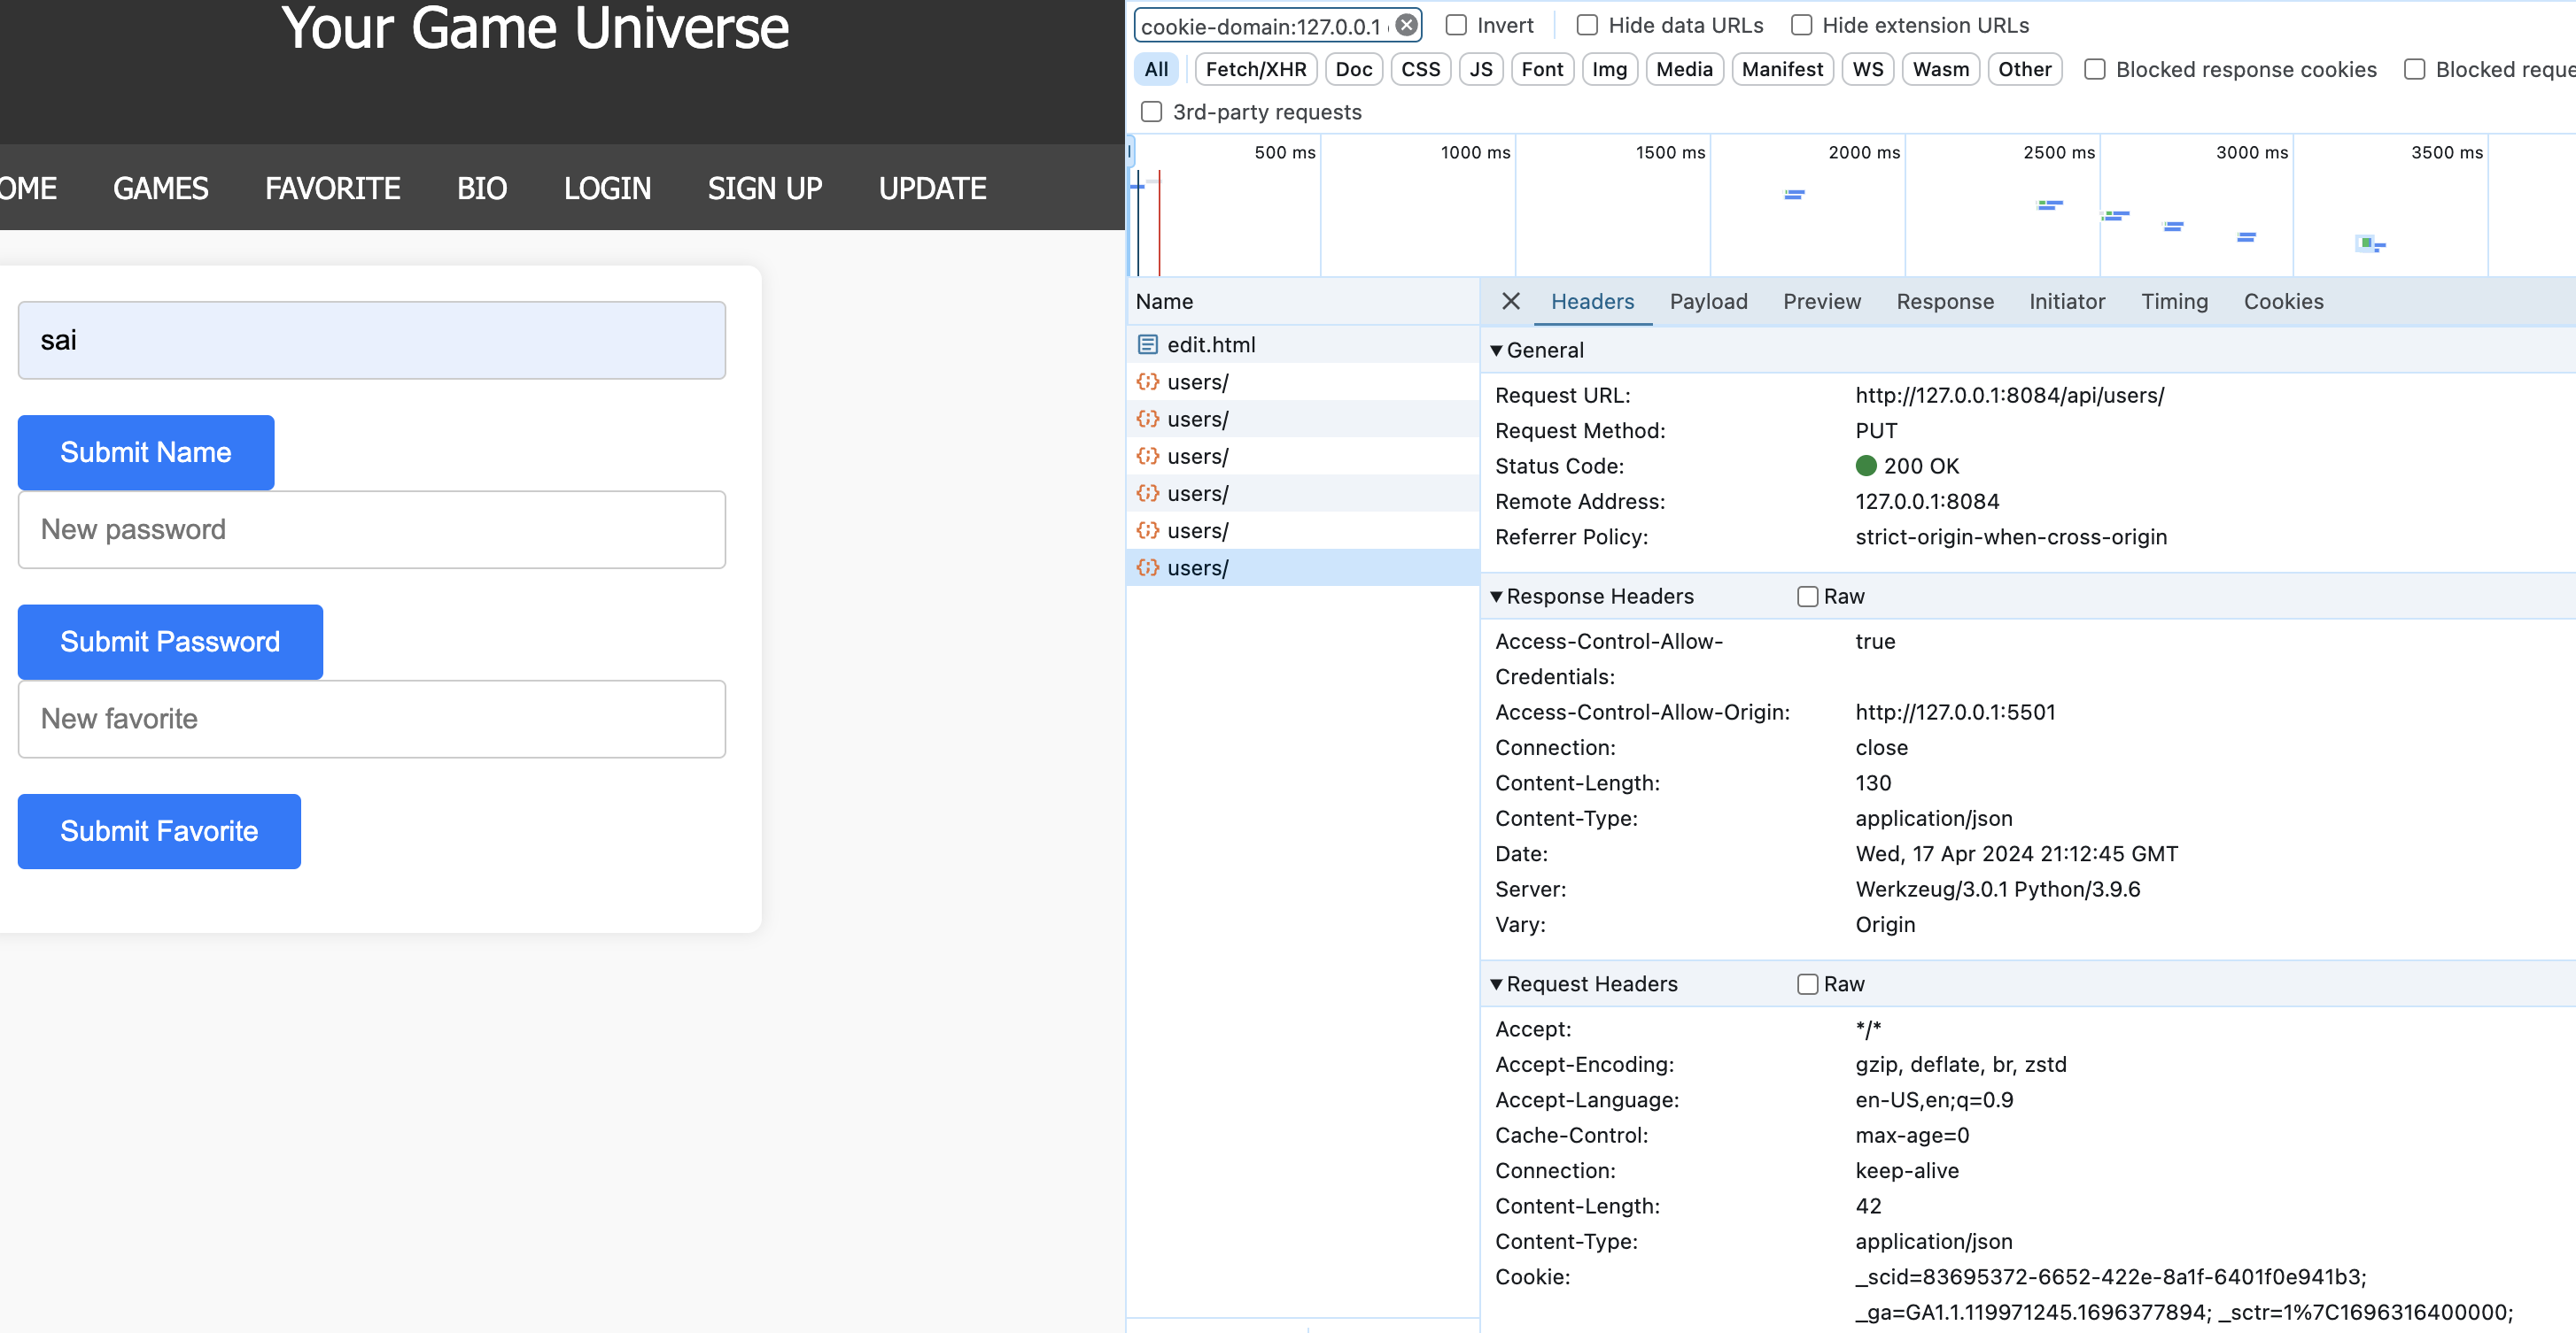The width and height of the screenshot is (2576, 1333).
Task: Open the Preview tab
Action: 1821,301
